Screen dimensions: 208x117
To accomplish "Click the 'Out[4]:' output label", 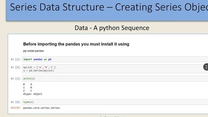I will 16,108.
